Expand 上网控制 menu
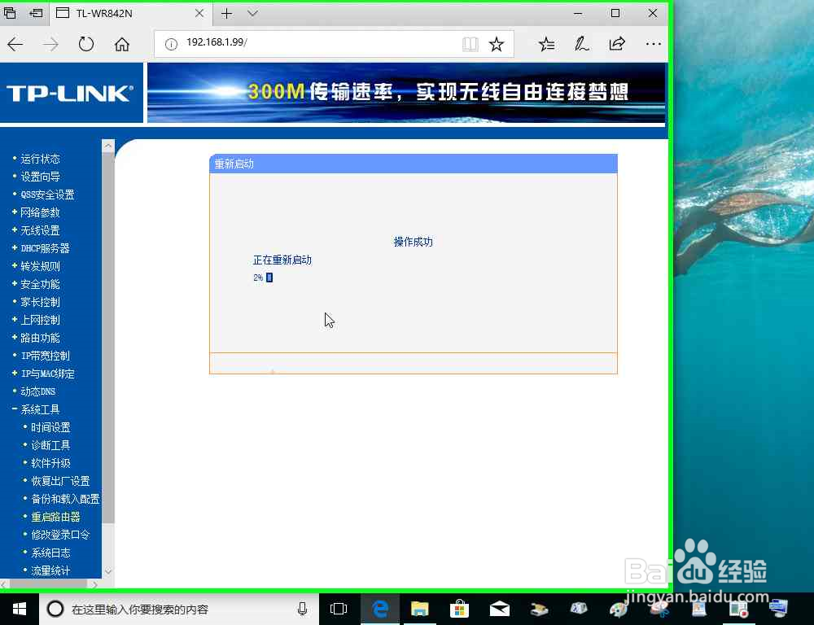814x625 pixels. click(x=40, y=320)
